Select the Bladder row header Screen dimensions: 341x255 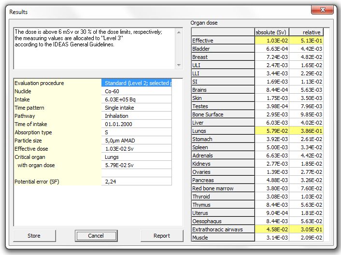tap(223, 49)
